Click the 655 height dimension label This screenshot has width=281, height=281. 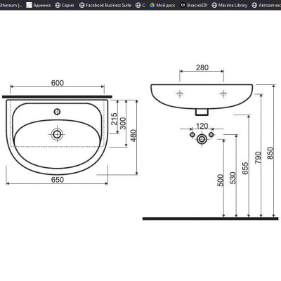(245, 169)
